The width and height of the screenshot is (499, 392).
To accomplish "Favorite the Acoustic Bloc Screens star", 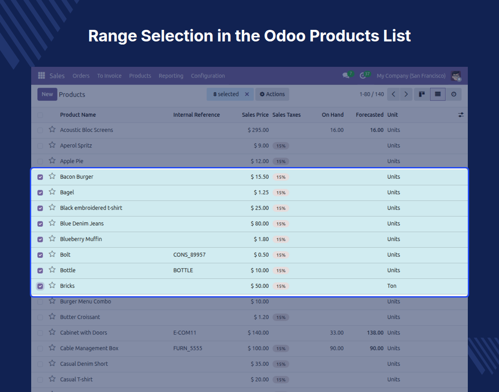I will pyautogui.click(x=52, y=129).
